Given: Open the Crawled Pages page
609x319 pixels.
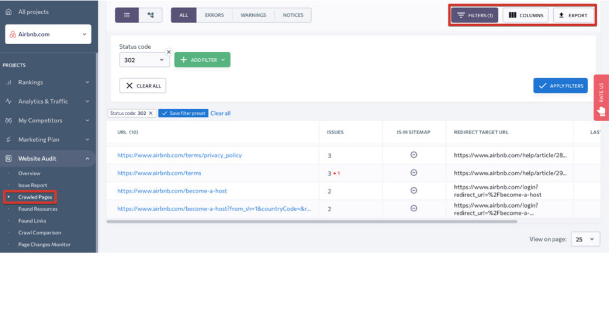Looking at the screenshot, I should (35, 197).
